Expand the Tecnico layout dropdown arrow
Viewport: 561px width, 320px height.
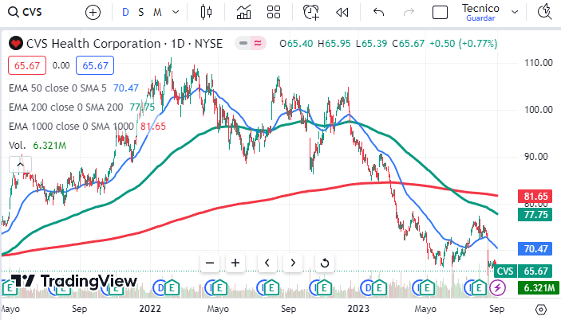[515, 13]
